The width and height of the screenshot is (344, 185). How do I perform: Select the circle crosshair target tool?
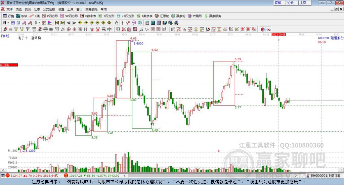point(69,29)
